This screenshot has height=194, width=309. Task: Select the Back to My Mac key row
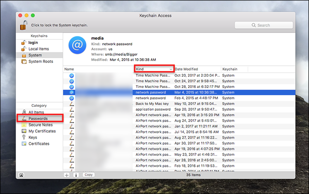(179, 104)
